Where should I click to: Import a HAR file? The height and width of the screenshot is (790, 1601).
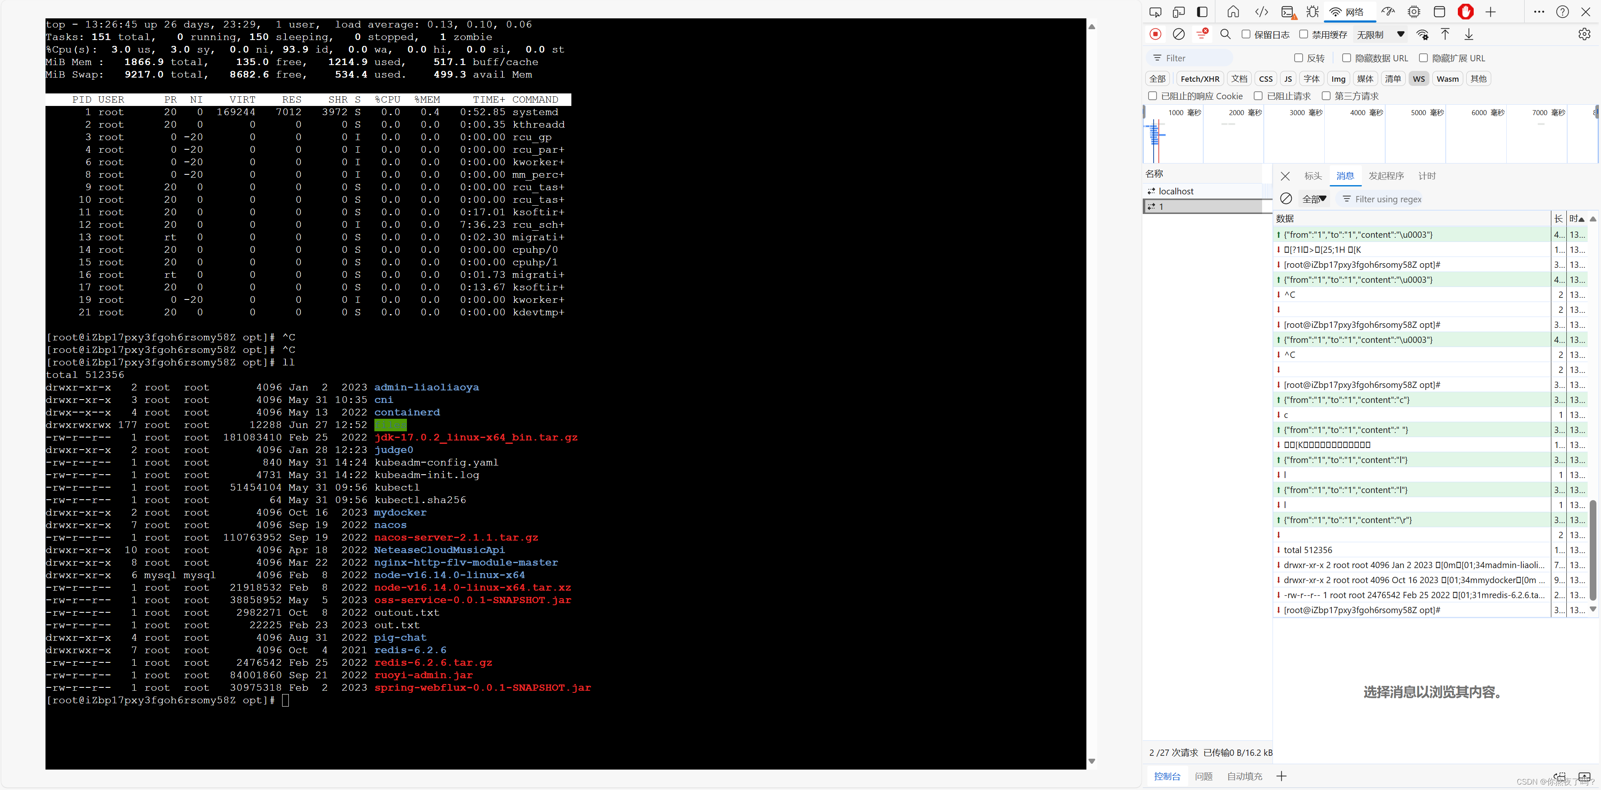point(1445,34)
